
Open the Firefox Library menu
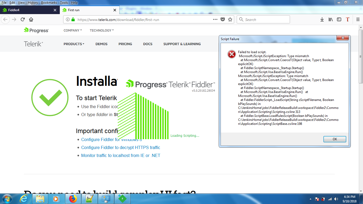[331, 19]
